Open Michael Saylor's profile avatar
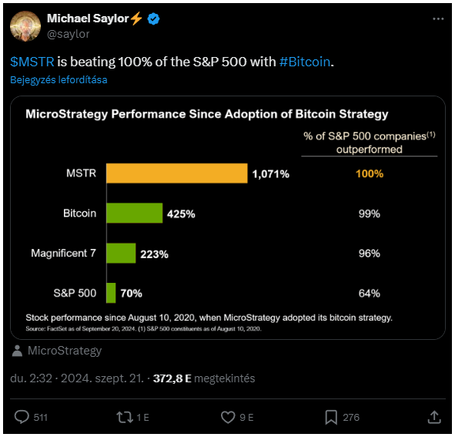 (25, 26)
